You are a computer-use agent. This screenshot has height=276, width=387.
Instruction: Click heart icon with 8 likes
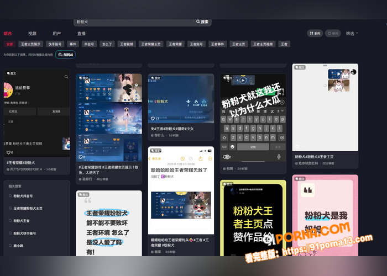[81, 157]
